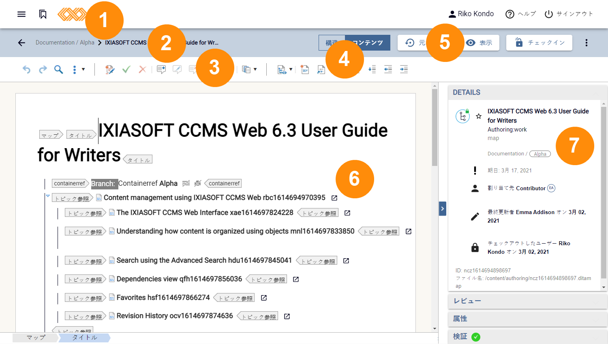608x344 pixels.
Task: Accept change with the green checkmark
Action: click(126, 70)
